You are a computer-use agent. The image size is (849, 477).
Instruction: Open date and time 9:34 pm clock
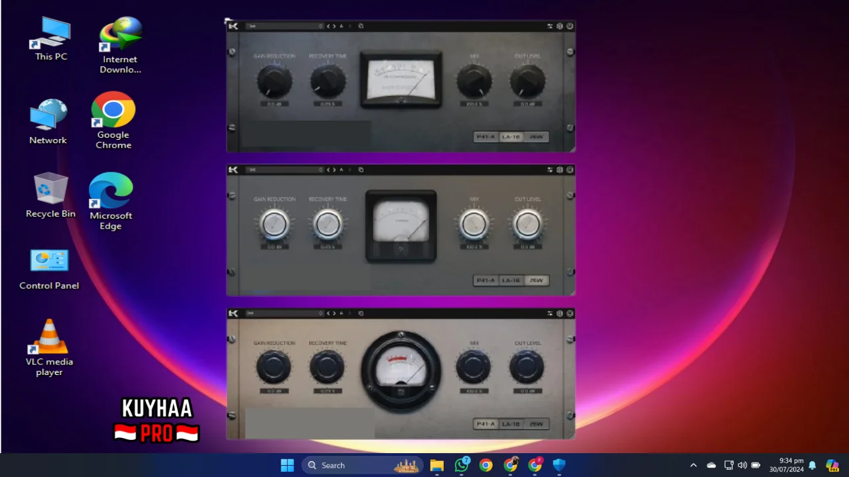coord(787,465)
